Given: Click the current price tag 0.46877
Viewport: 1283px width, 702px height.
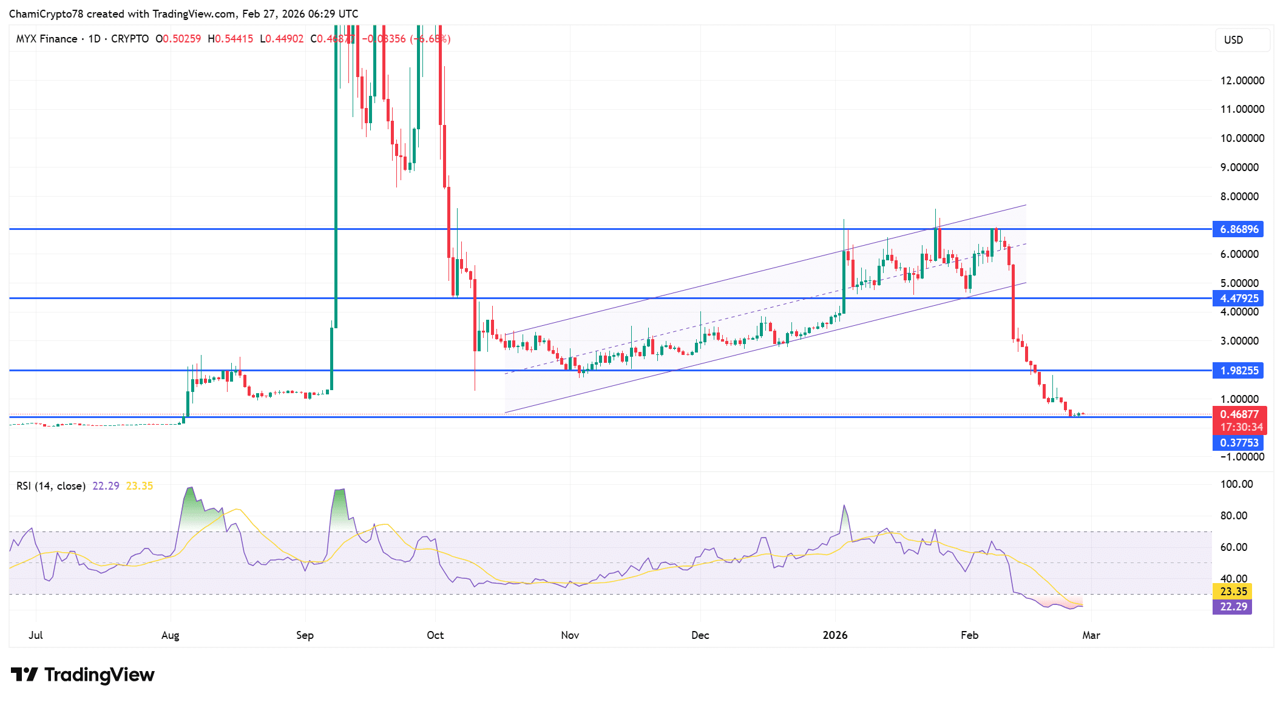Looking at the screenshot, I should (x=1241, y=413).
